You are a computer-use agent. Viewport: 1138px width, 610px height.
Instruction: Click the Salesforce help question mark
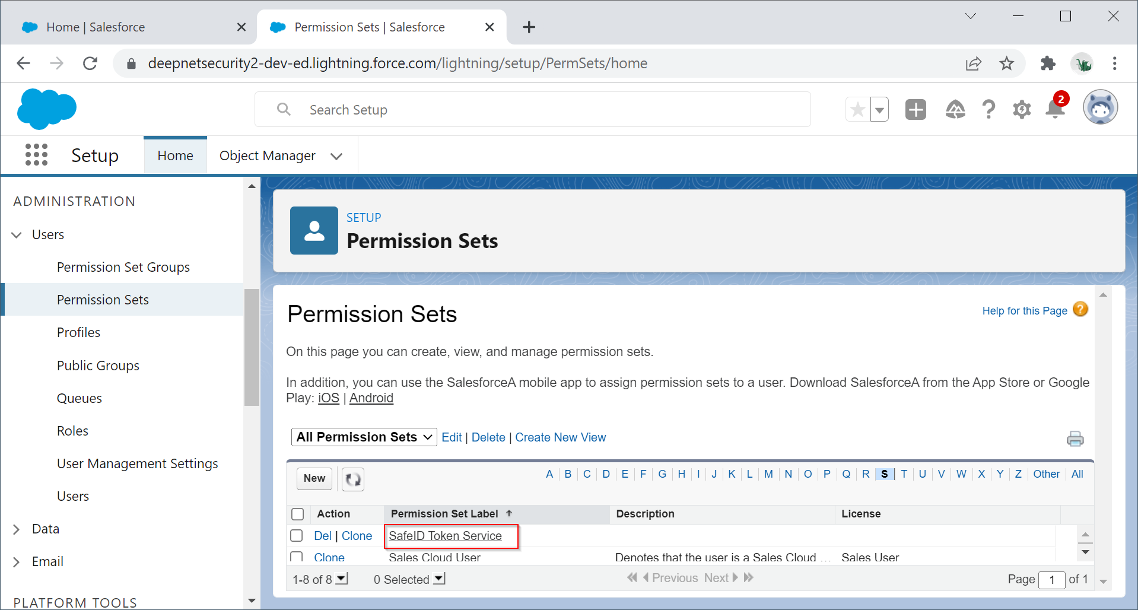(988, 110)
